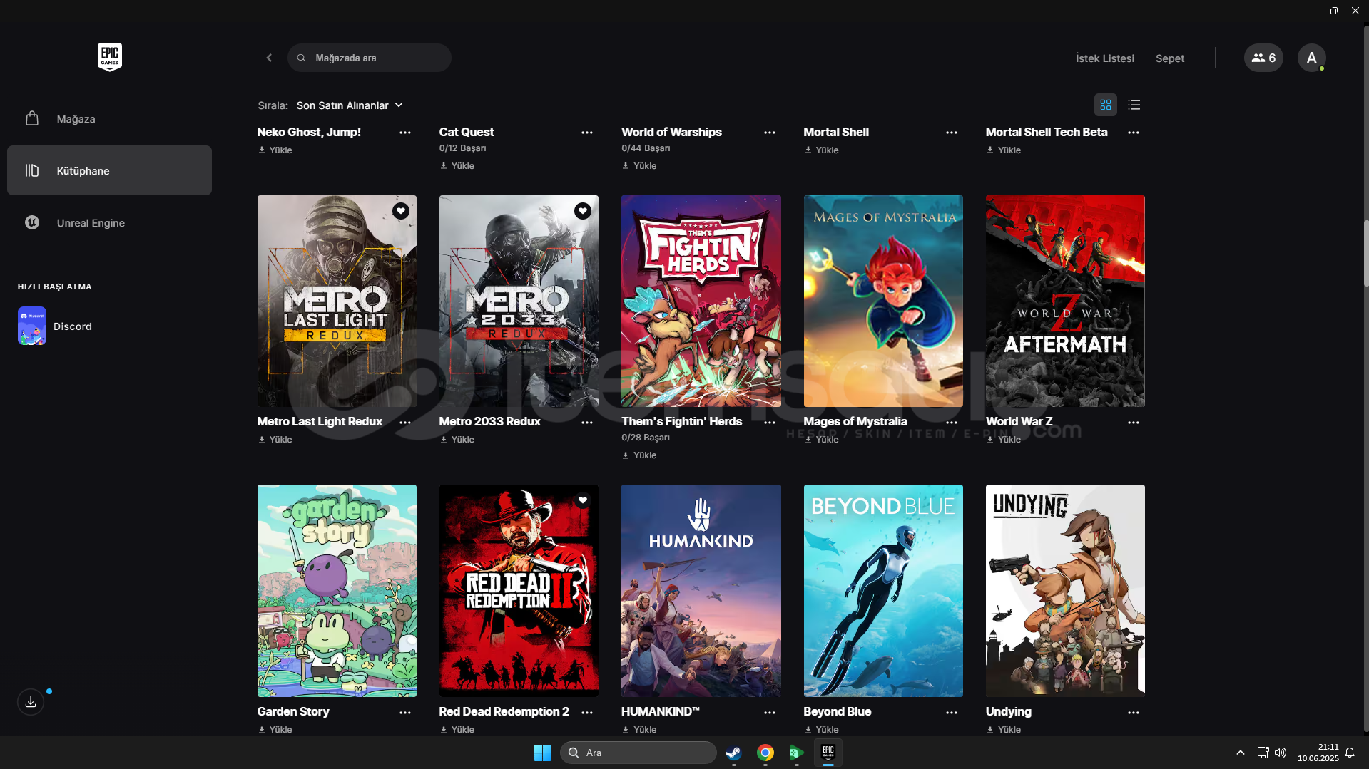The height and width of the screenshot is (769, 1369).
Task: Install Red Dead Redemption 2 via Yükle
Action: coord(457,730)
